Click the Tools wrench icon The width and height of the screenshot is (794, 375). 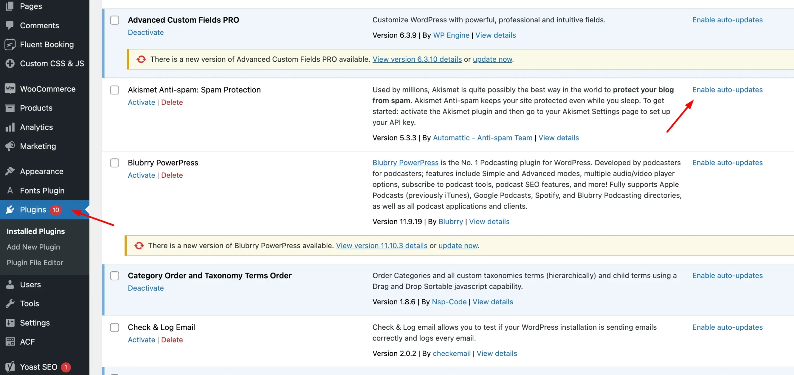tap(10, 303)
